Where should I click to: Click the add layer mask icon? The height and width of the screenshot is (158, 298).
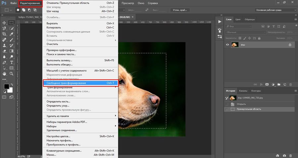[267, 84]
